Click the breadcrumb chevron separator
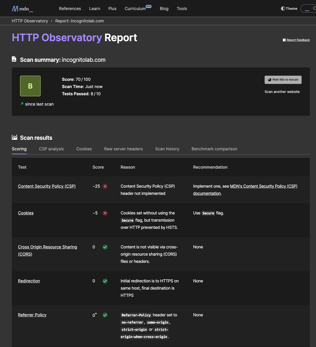 point(52,21)
